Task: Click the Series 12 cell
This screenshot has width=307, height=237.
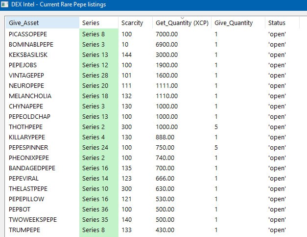Action: [95, 65]
